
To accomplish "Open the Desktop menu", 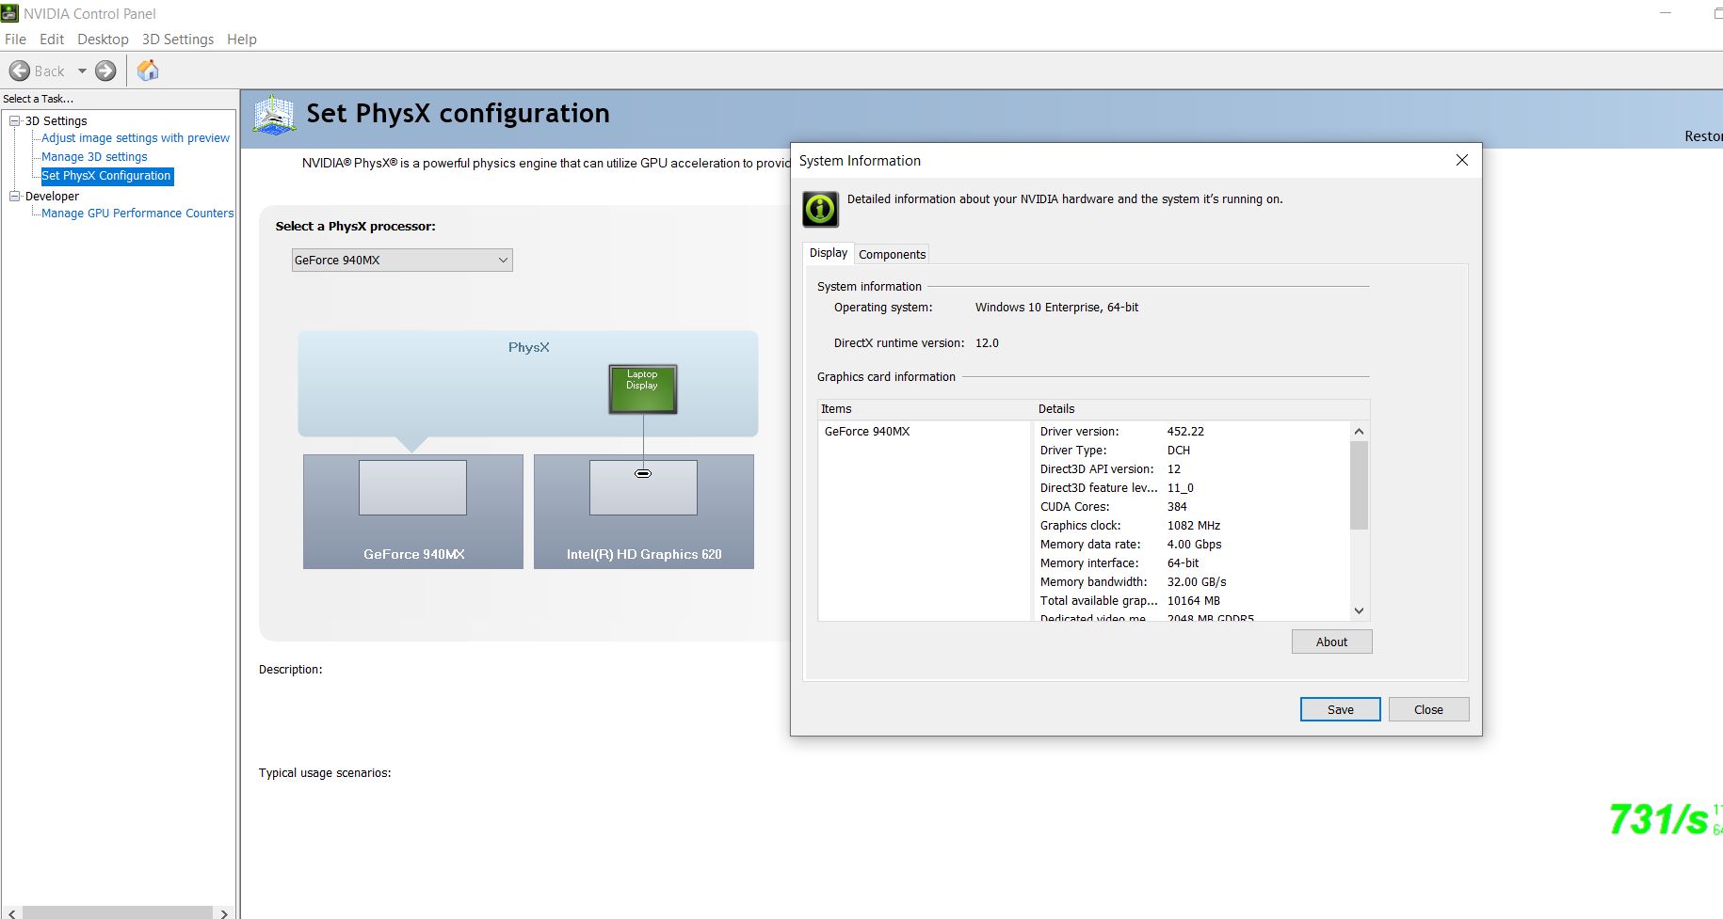I will coord(103,40).
